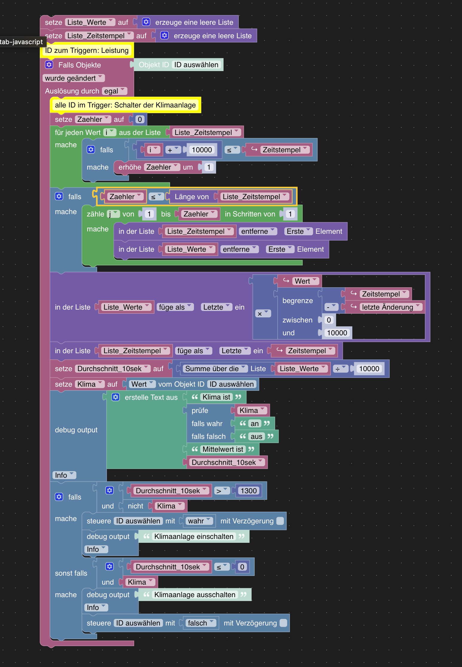The image size is (462, 667).
Task: Open 'Erste' dropdown in Liste_Werte entferne row
Action: point(280,249)
